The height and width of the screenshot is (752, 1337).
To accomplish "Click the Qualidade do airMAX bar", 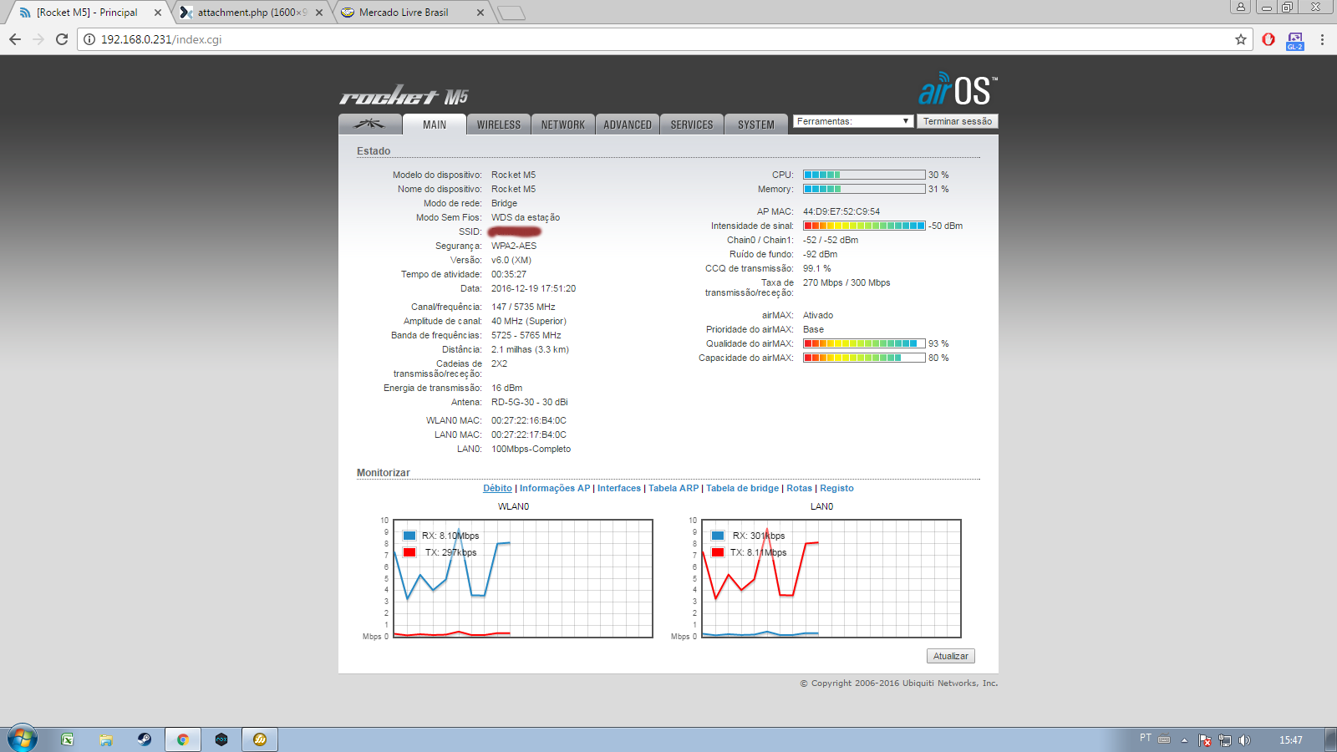I will (864, 343).
